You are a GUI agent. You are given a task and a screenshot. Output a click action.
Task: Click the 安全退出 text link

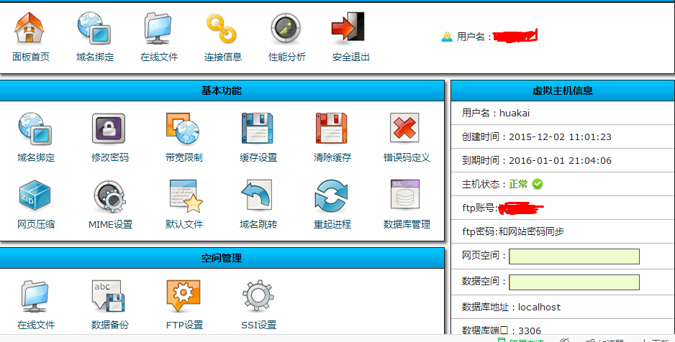[351, 57]
